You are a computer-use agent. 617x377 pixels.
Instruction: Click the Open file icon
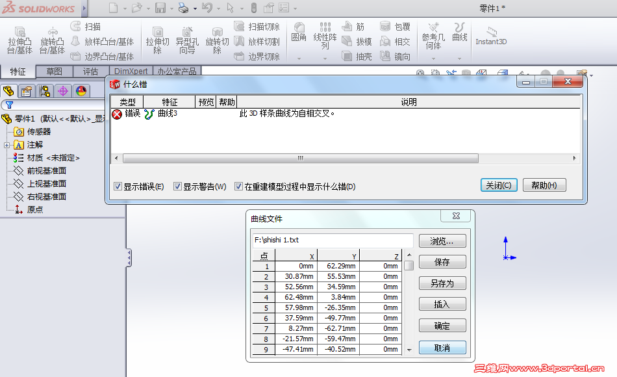click(x=136, y=8)
